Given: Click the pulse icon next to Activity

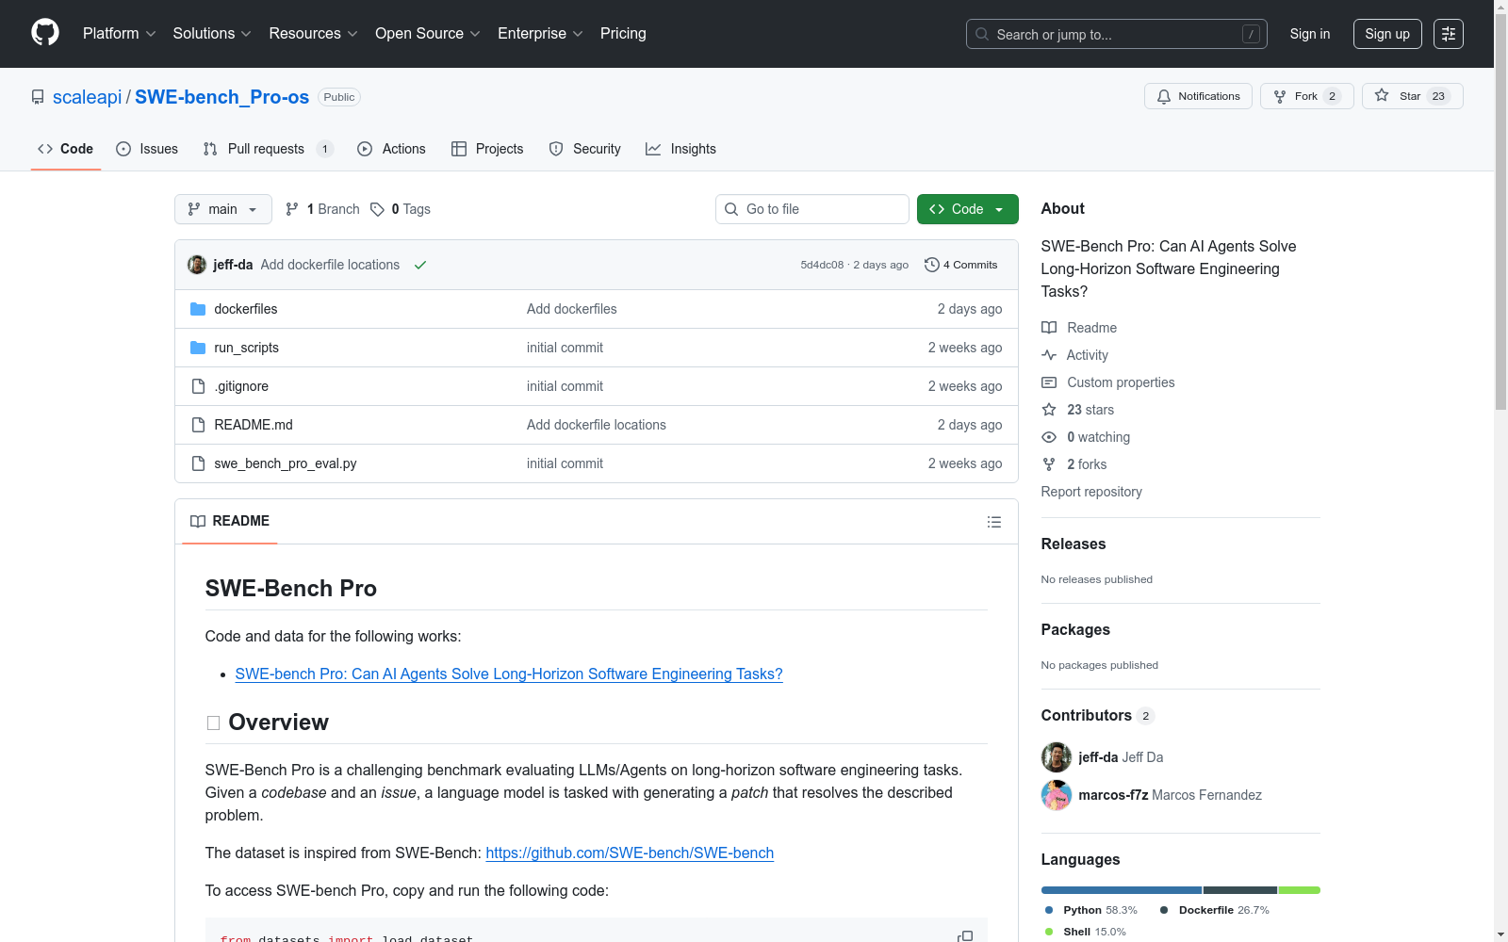Looking at the screenshot, I should [x=1049, y=355].
